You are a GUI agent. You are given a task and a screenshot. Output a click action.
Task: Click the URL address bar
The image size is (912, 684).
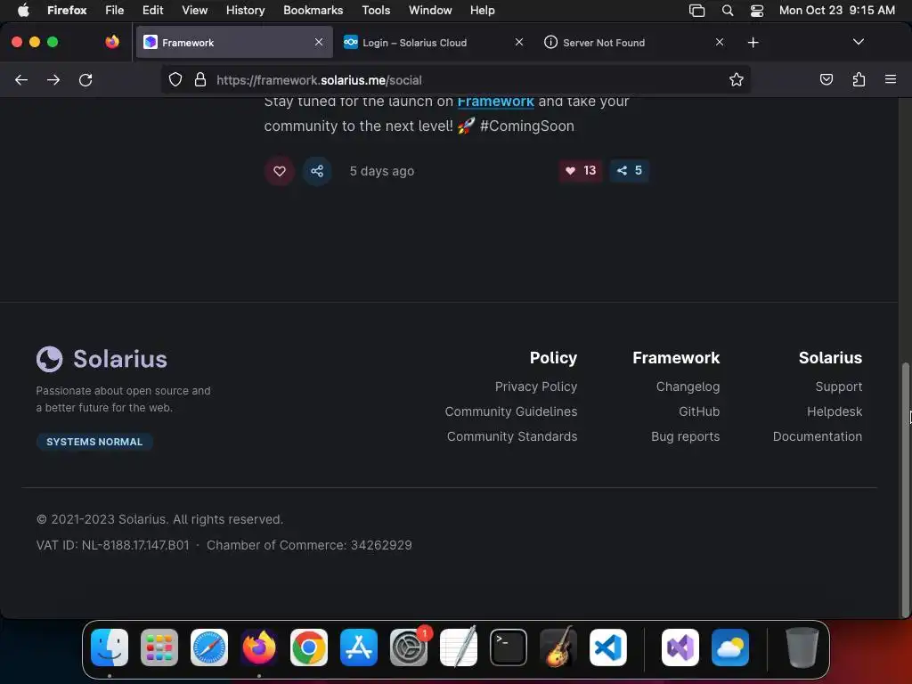tap(455, 79)
